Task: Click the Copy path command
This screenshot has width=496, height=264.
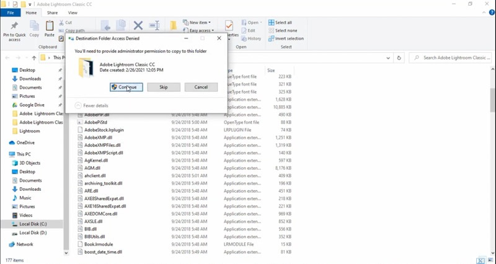Action: (x=72, y=30)
